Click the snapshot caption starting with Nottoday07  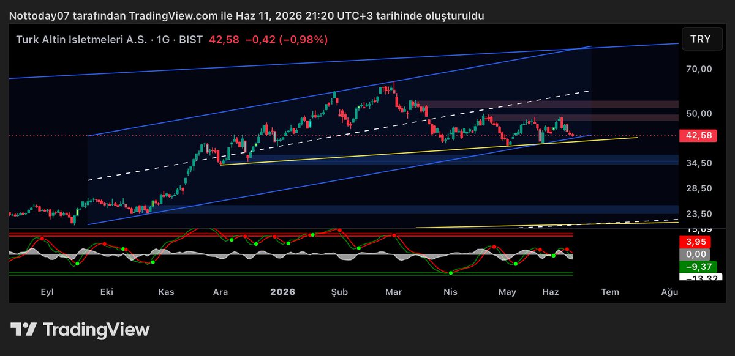247,15
